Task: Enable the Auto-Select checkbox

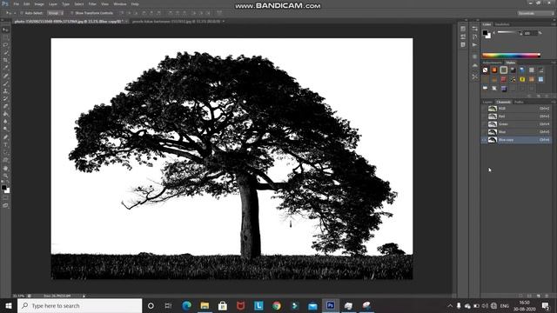Action: [22, 13]
